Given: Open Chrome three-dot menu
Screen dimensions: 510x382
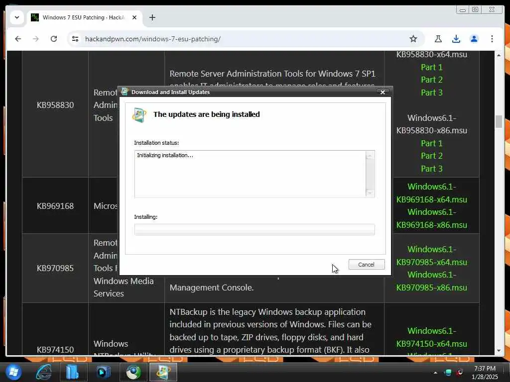Looking at the screenshot, I should pyautogui.click(x=492, y=39).
